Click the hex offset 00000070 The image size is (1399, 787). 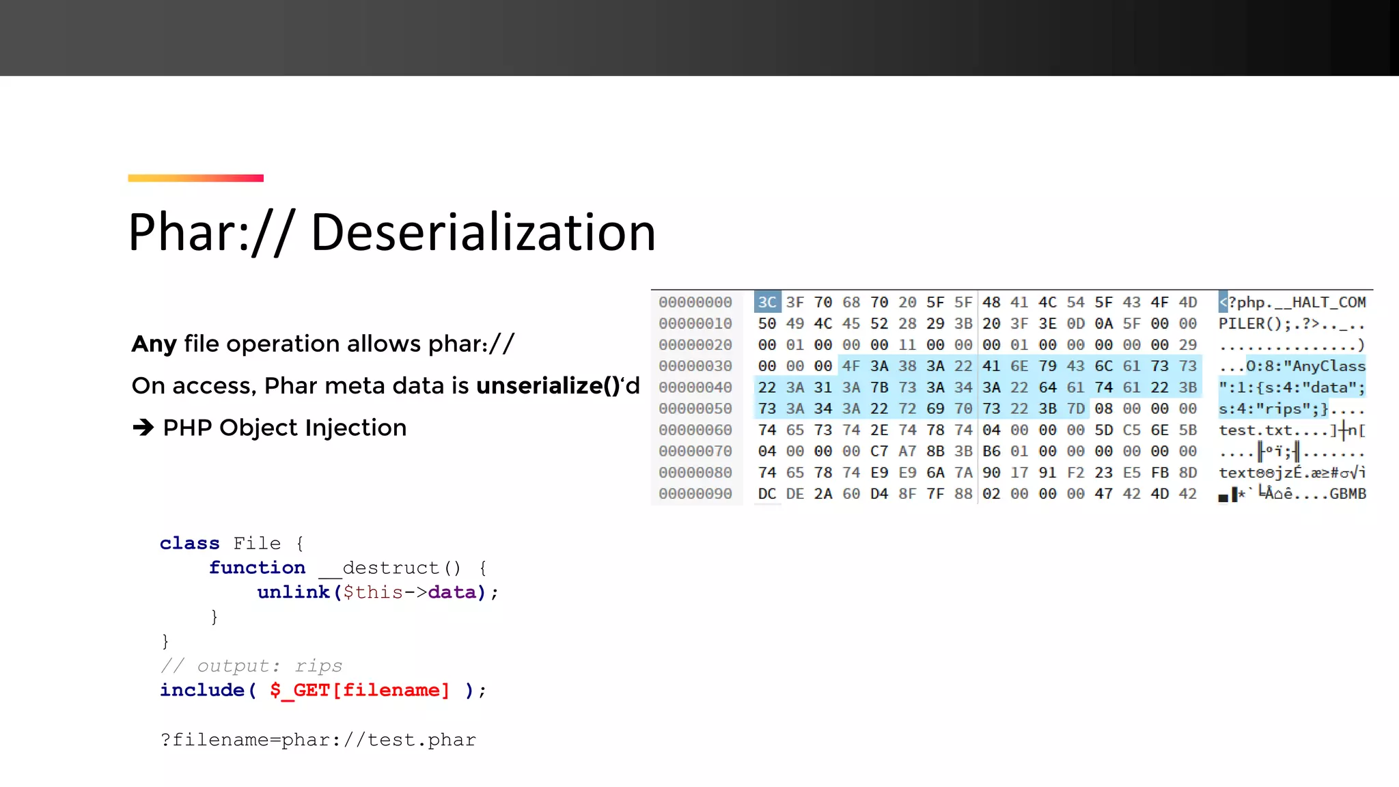(x=695, y=451)
